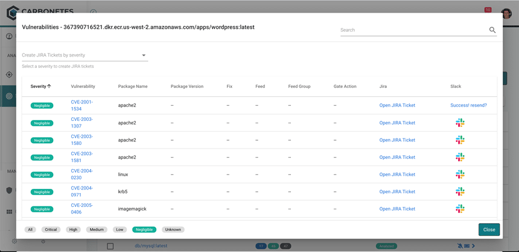Open CVE-2001-1534 vulnerability link
Viewport: 519px width, 252px height.
(81, 105)
